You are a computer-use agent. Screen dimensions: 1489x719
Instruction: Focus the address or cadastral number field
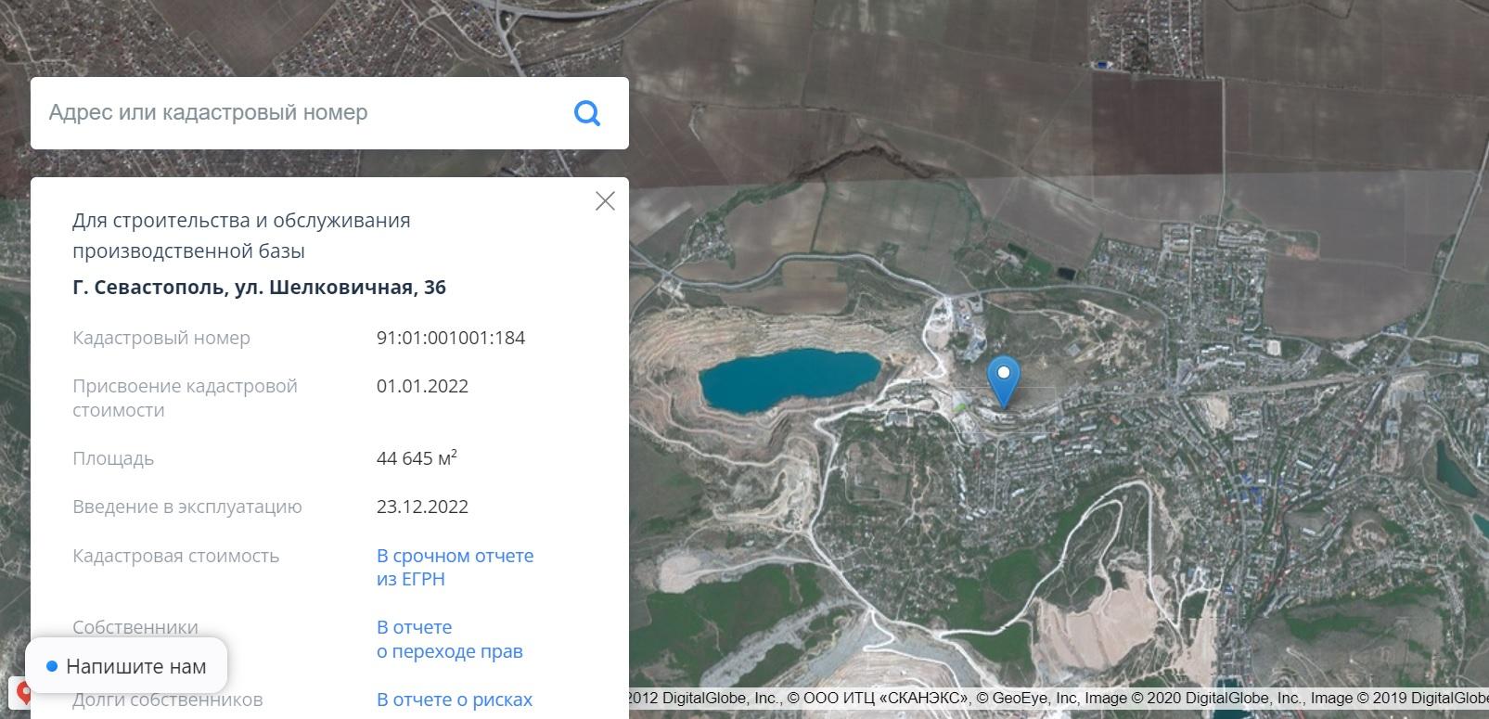[x=297, y=113]
